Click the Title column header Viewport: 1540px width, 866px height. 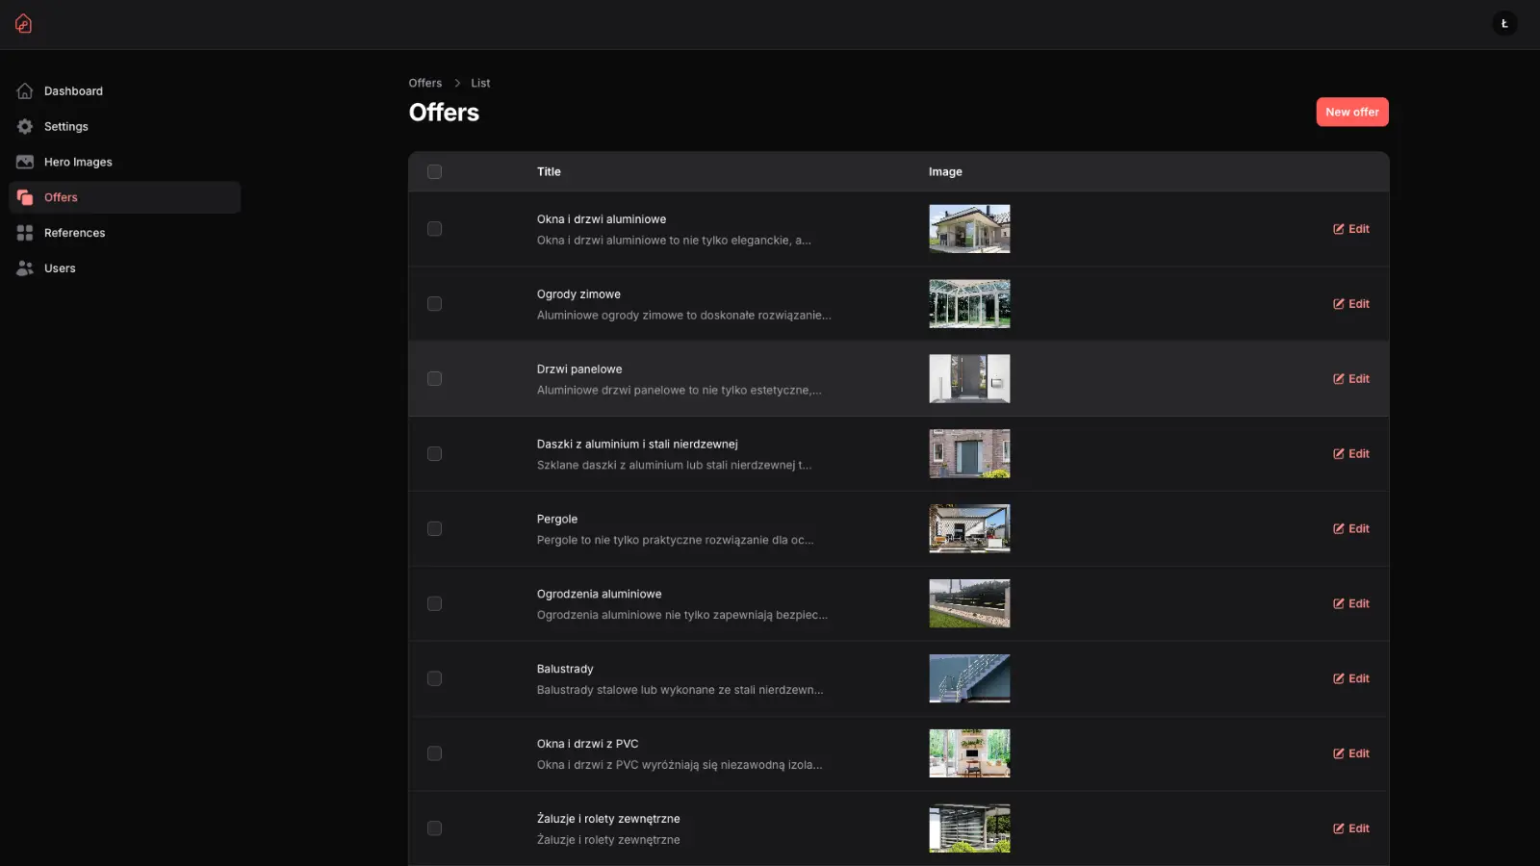coord(549,172)
